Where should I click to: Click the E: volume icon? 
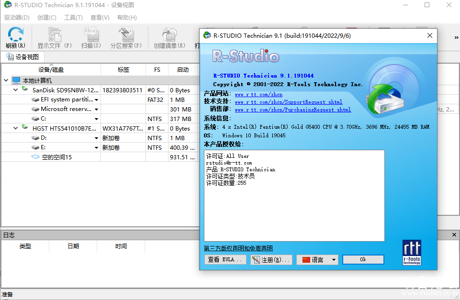[x=35, y=147]
